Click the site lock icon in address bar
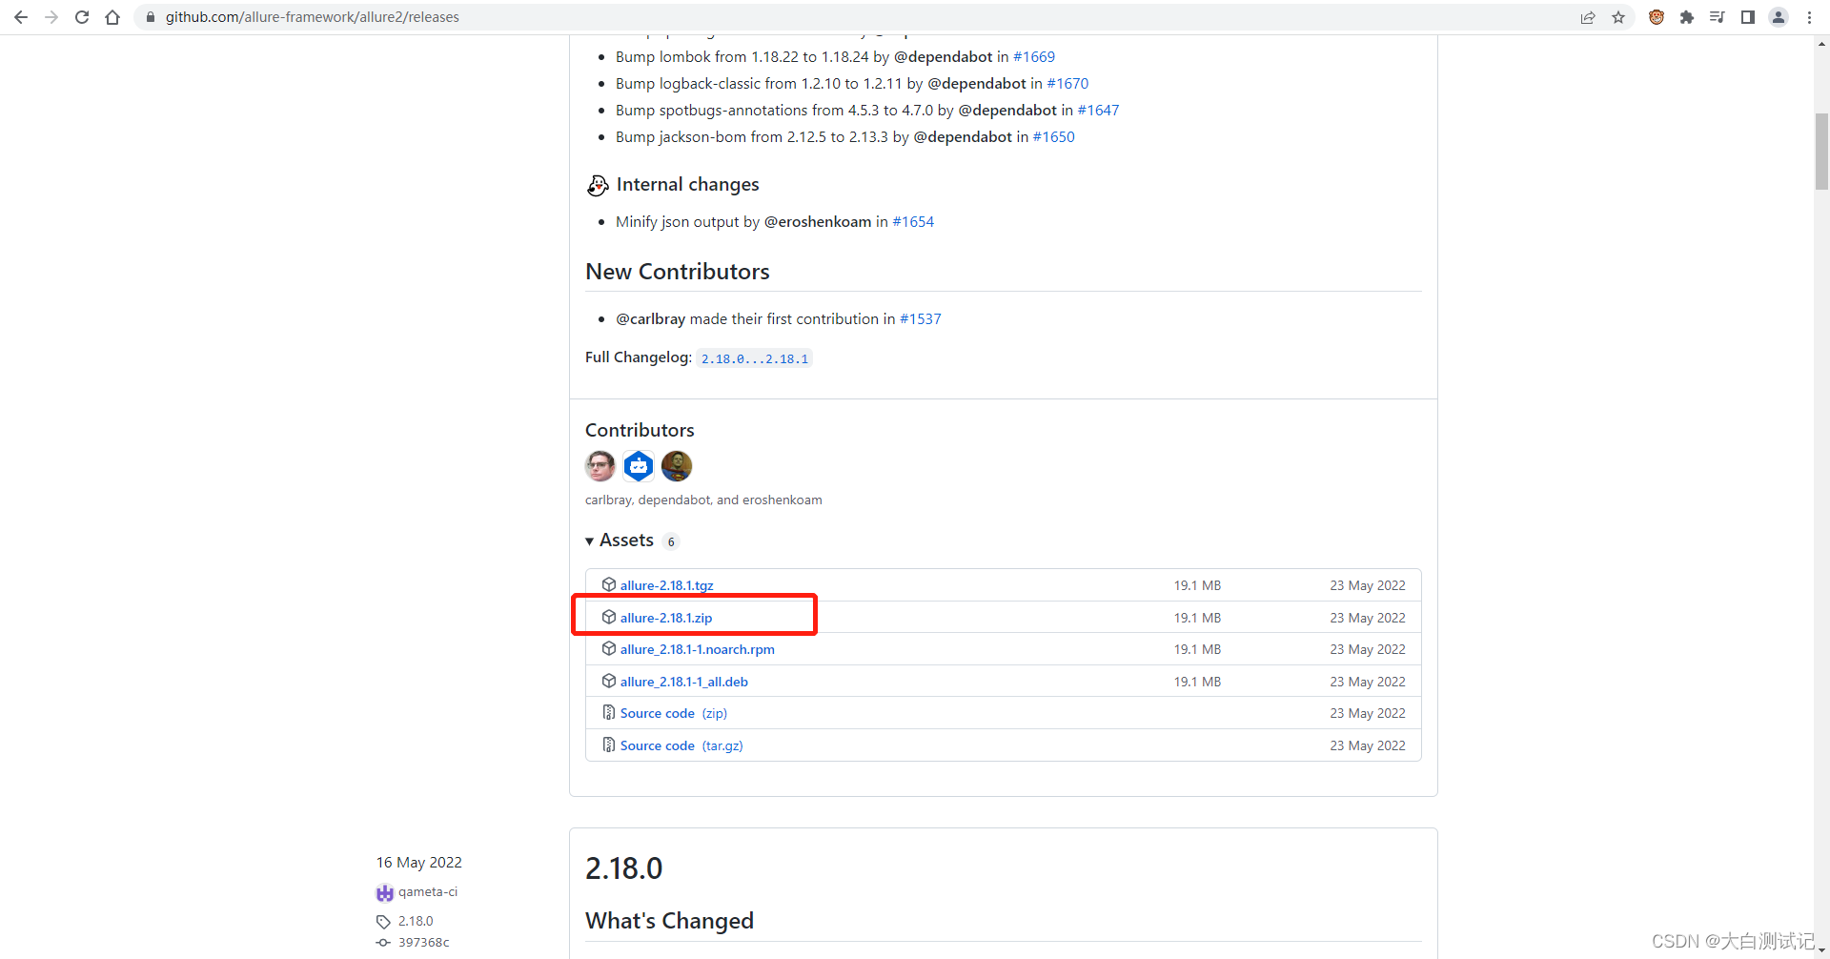 (150, 17)
